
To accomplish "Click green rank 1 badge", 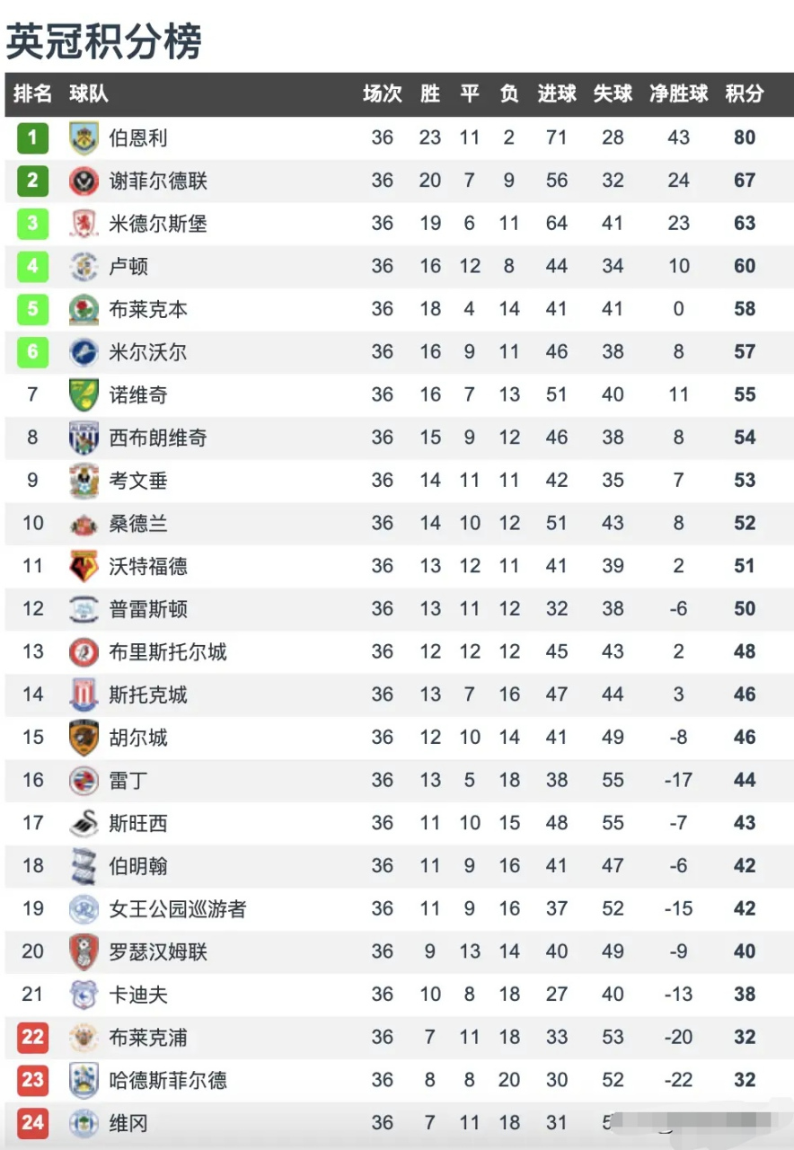I will [32, 138].
